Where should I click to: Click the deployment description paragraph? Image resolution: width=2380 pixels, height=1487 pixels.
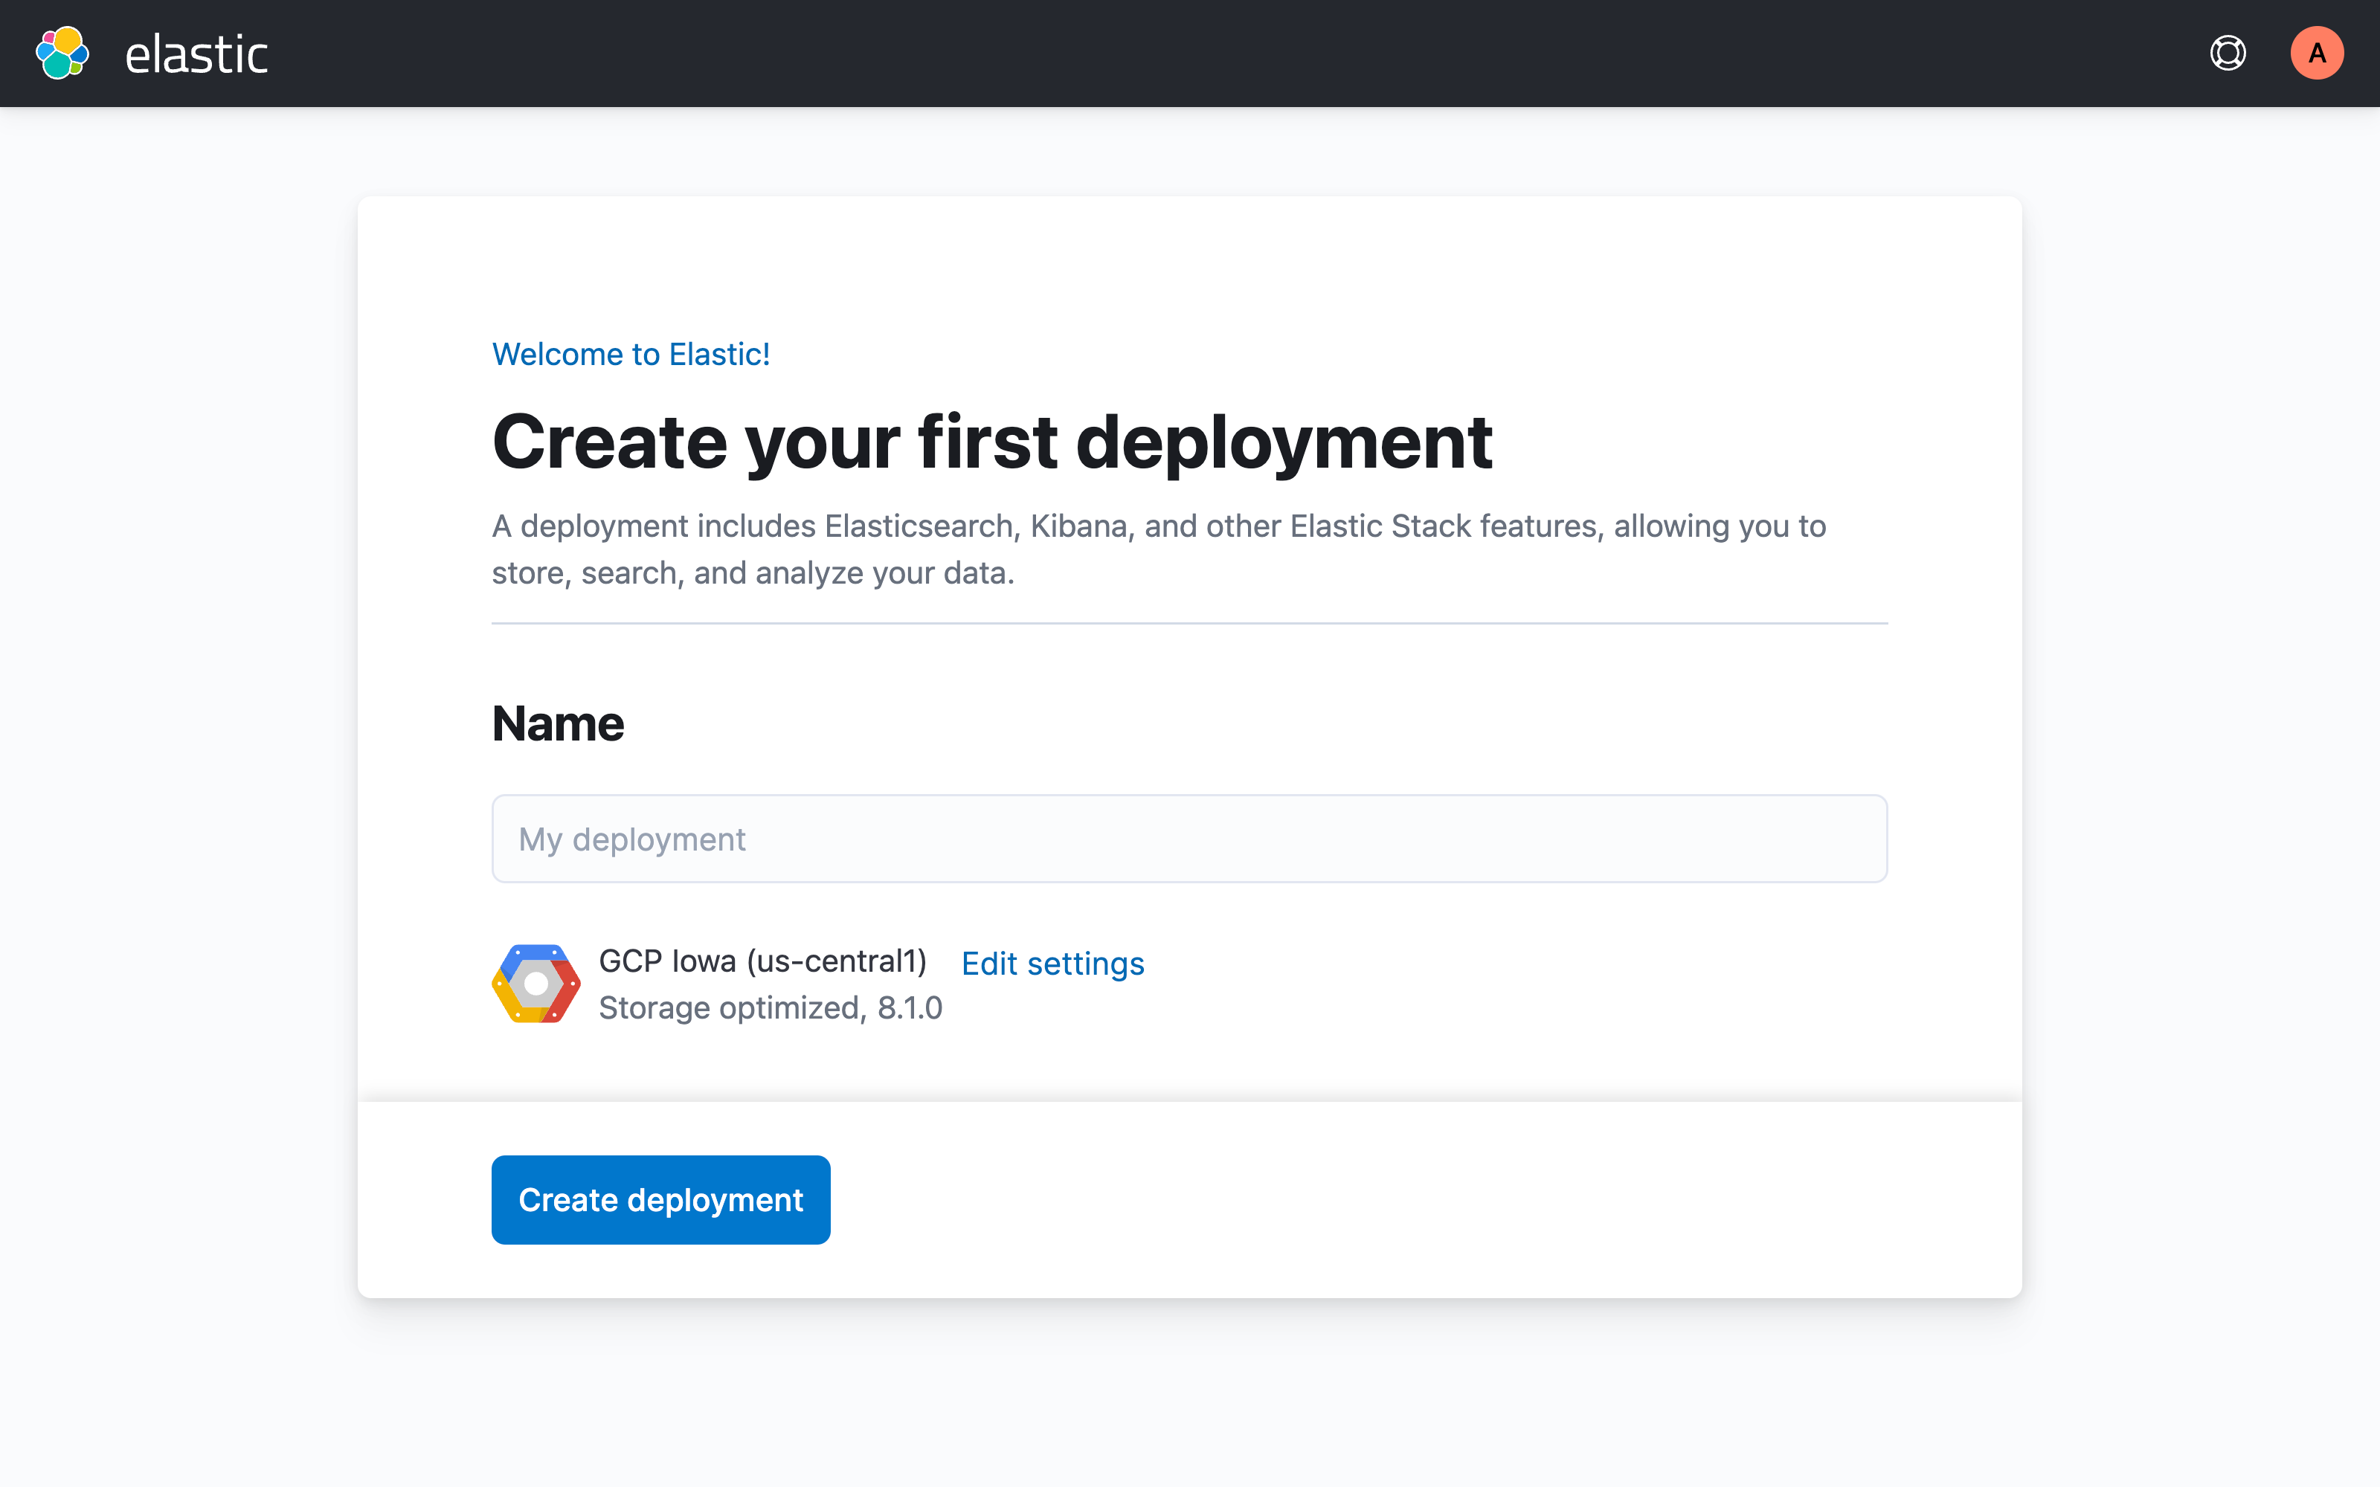(1157, 549)
